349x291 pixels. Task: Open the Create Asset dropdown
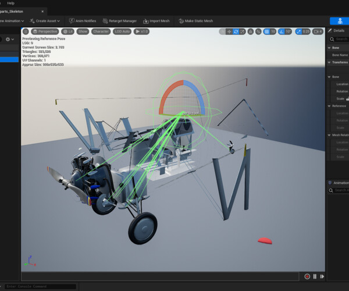[x=45, y=21]
